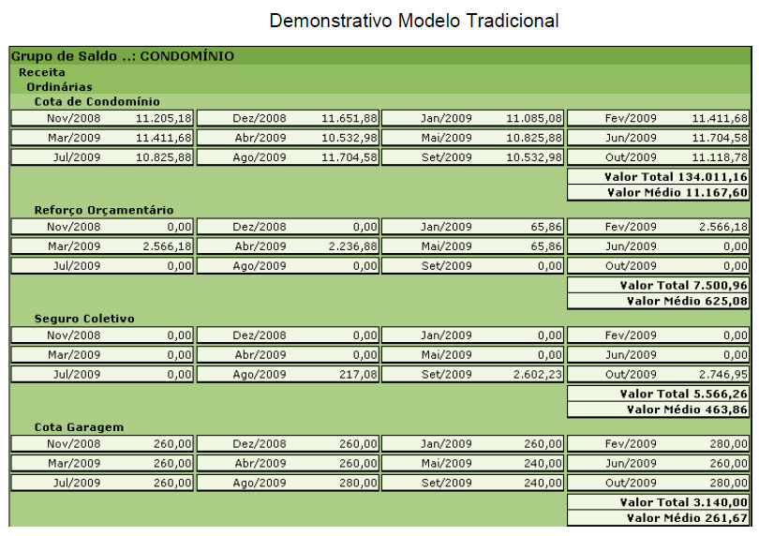This screenshot has height=536, width=759.
Task: Select the "Grupo de Saldo ..: CONDOMÍNIO" header
Action: (123, 56)
